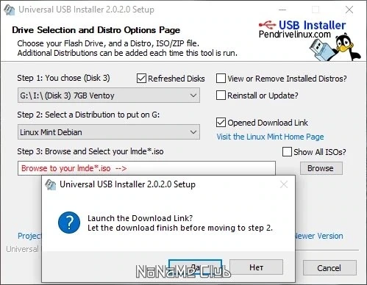Screen dimensions: 367x285
Task: Visit the Linux Mint Home Page link
Action: click(x=270, y=137)
